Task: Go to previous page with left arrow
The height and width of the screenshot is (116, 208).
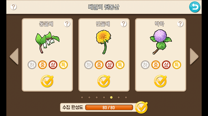Action: coord(14,56)
